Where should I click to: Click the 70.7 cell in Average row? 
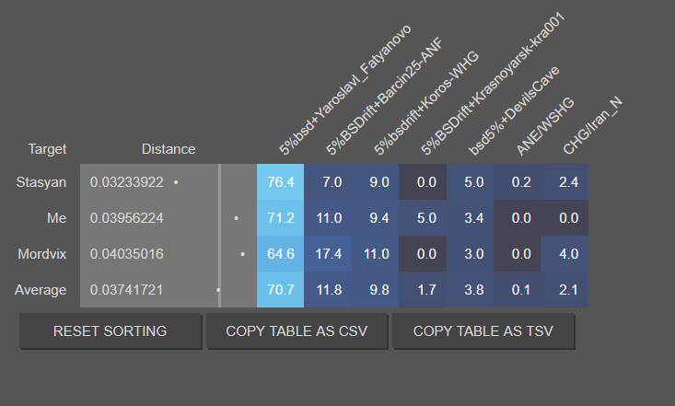(x=280, y=289)
